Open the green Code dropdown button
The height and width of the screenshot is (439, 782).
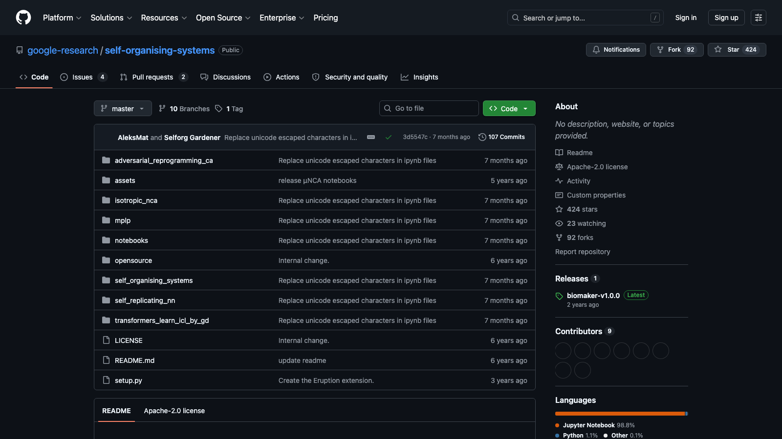click(509, 108)
